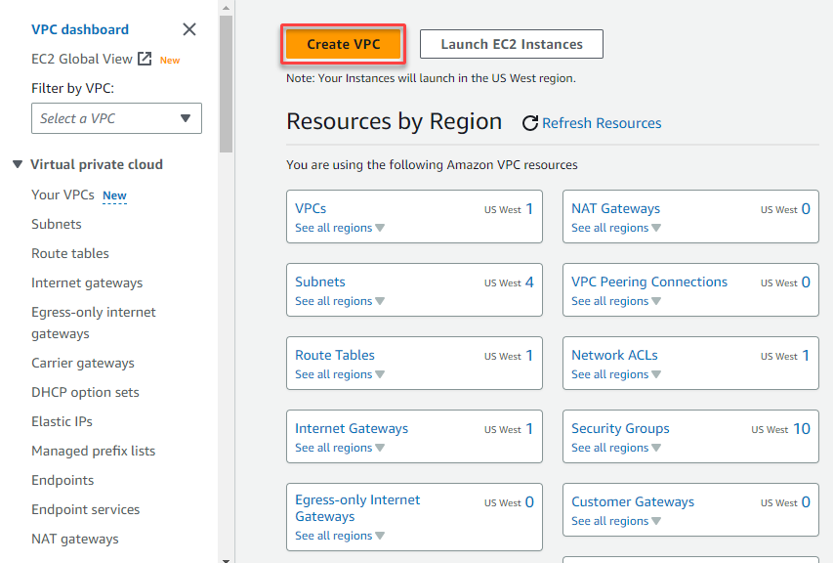Open the VPC dashboard link

click(80, 29)
